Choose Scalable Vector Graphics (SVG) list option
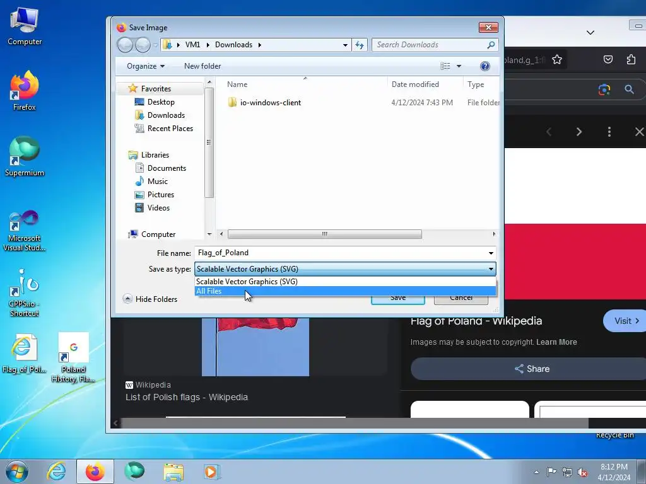 [345, 282]
